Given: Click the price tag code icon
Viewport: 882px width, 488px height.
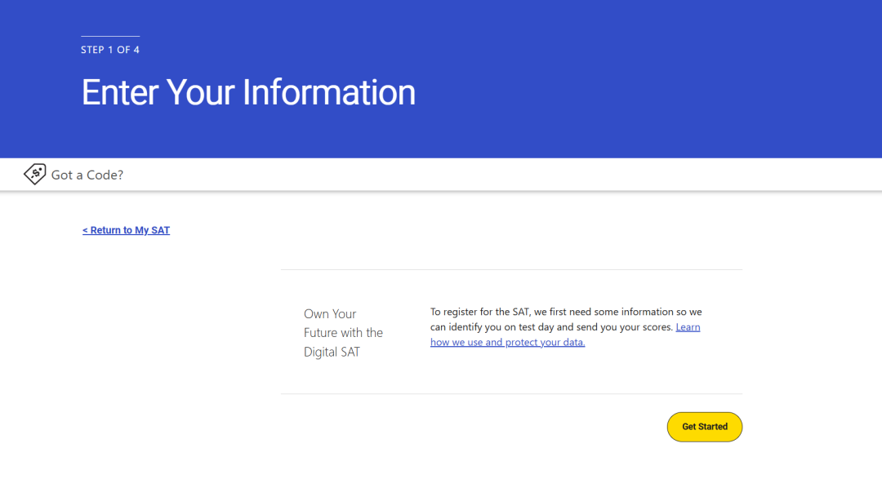Looking at the screenshot, I should [34, 174].
